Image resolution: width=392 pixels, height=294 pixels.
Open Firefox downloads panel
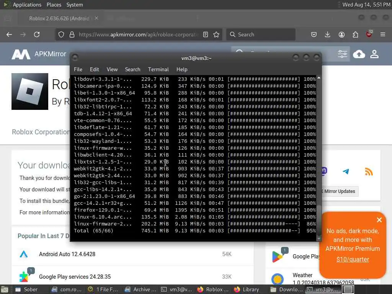[x=328, y=34]
